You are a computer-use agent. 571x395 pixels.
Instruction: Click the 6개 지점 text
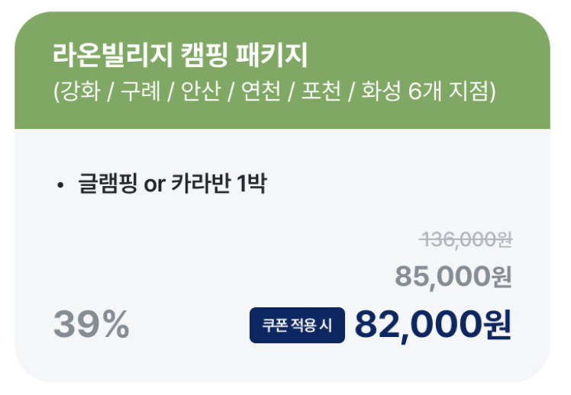(448, 91)
